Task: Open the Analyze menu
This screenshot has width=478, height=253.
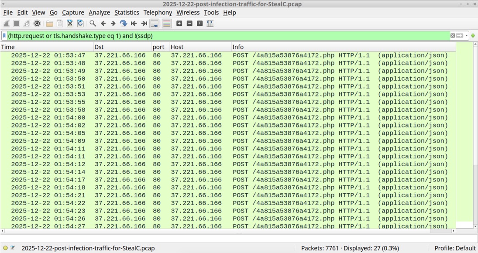Action: [x=99, y=13]
